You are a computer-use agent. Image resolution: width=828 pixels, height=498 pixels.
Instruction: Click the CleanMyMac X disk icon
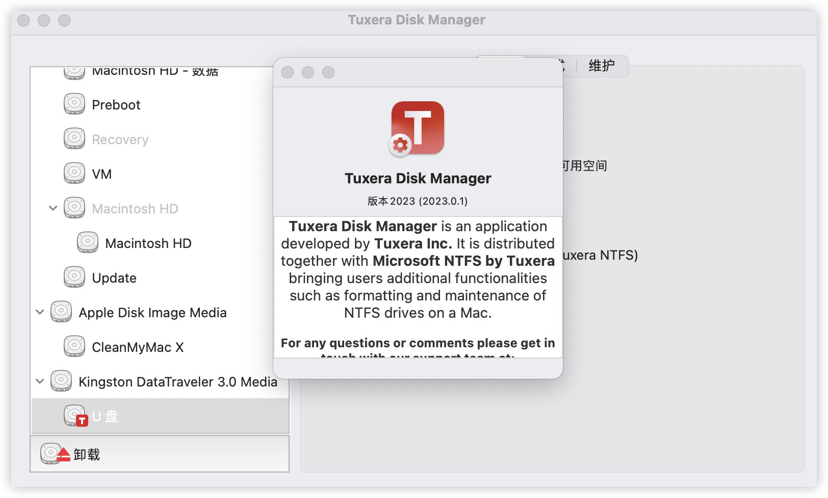(x=75, y=346)
